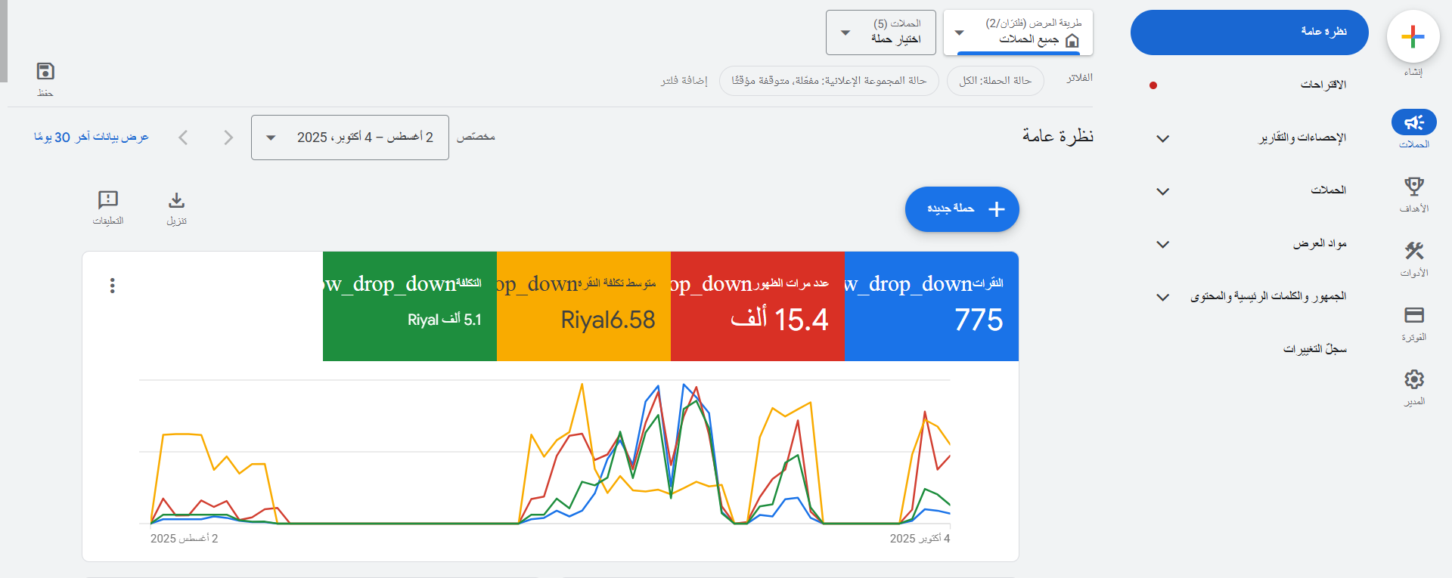This screenshot has width=1452, height=578.
Task: Select the Overview sidebar item
Action: [x=1249, y=32]
